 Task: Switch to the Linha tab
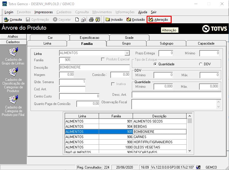point(47,43)
